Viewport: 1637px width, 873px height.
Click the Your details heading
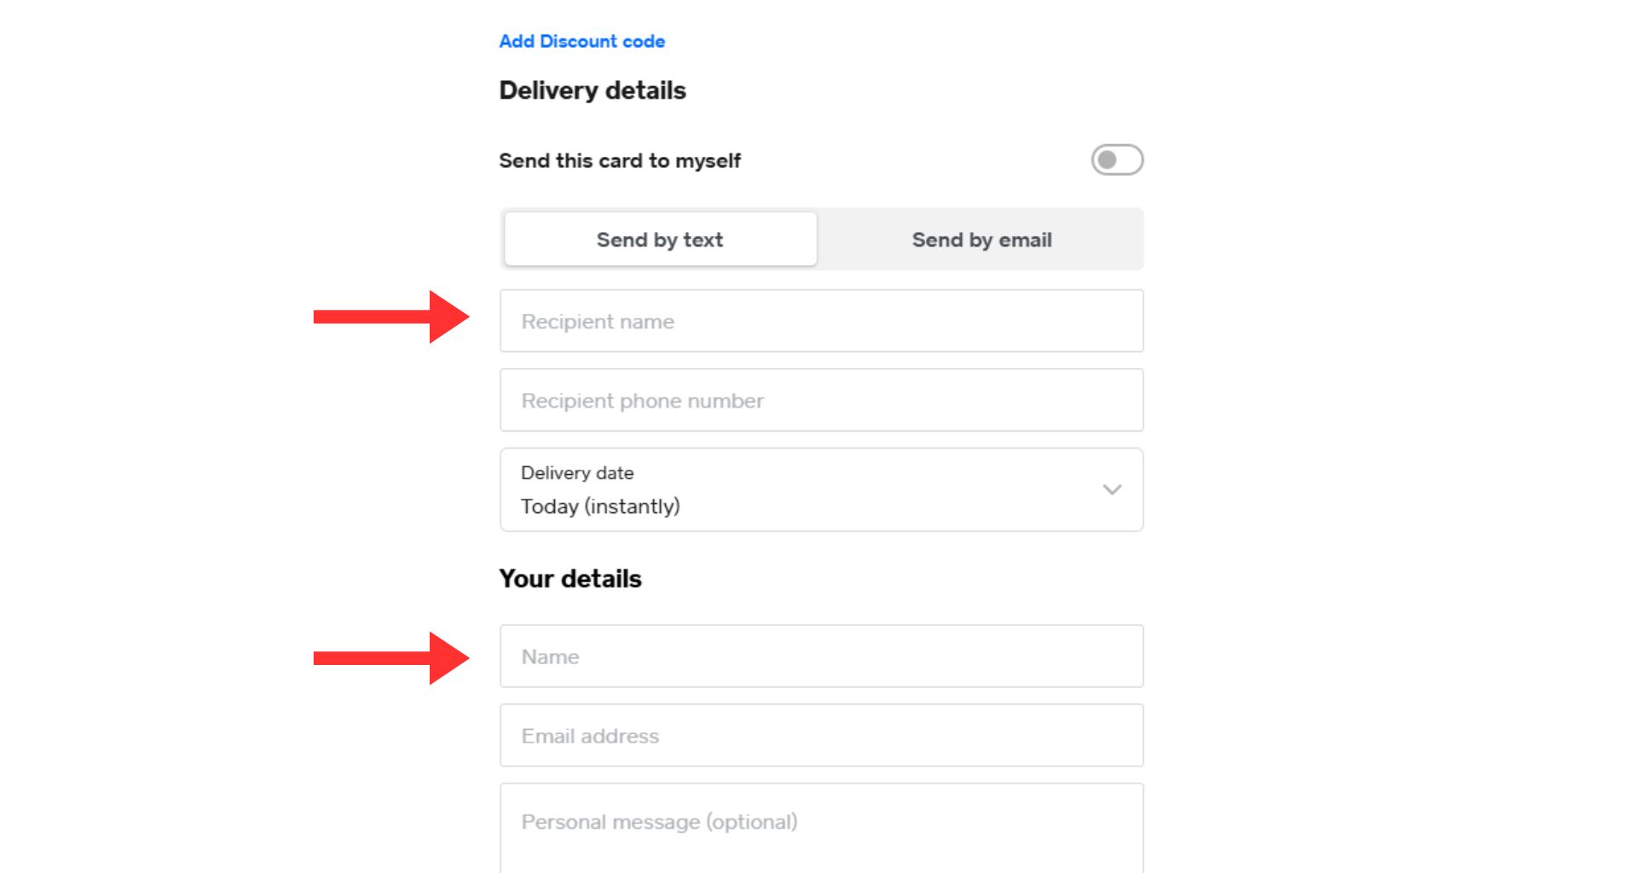[x=570, y=579]
